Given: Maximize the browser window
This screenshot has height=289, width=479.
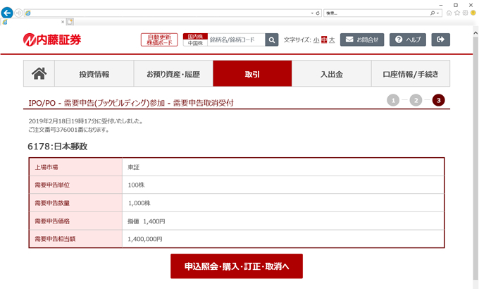Looking at the screenshot, I should pyautogui.click(x=456, y=5).
